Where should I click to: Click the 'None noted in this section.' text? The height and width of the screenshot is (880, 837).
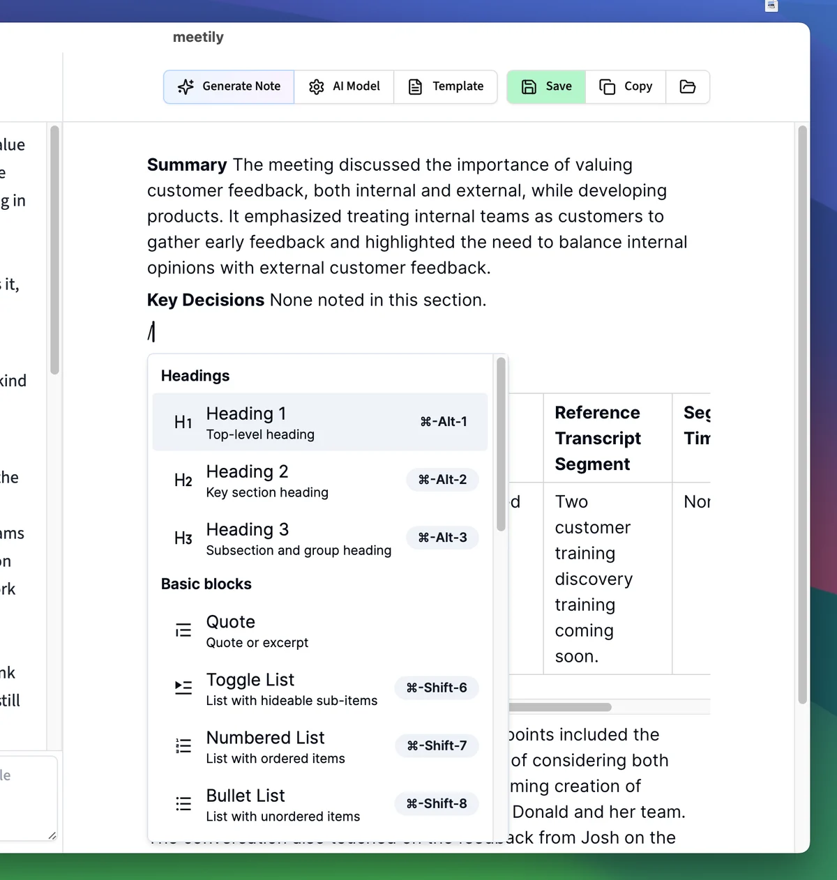pos(378,300)
